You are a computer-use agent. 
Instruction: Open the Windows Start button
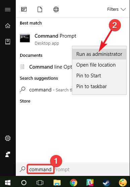[x=8, y=183]
